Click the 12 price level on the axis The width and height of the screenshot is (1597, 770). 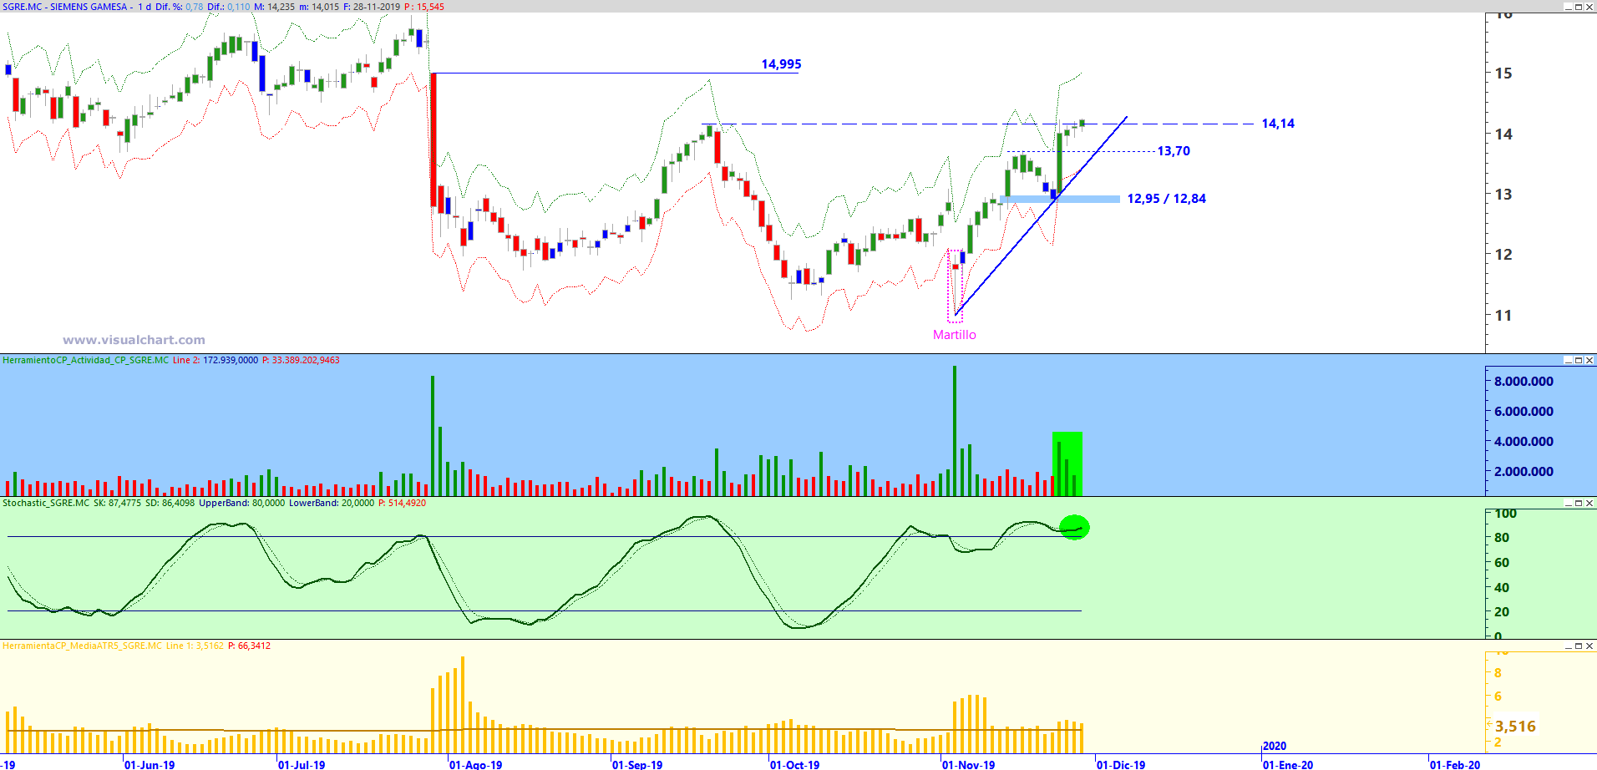[x=1503, y=255]
